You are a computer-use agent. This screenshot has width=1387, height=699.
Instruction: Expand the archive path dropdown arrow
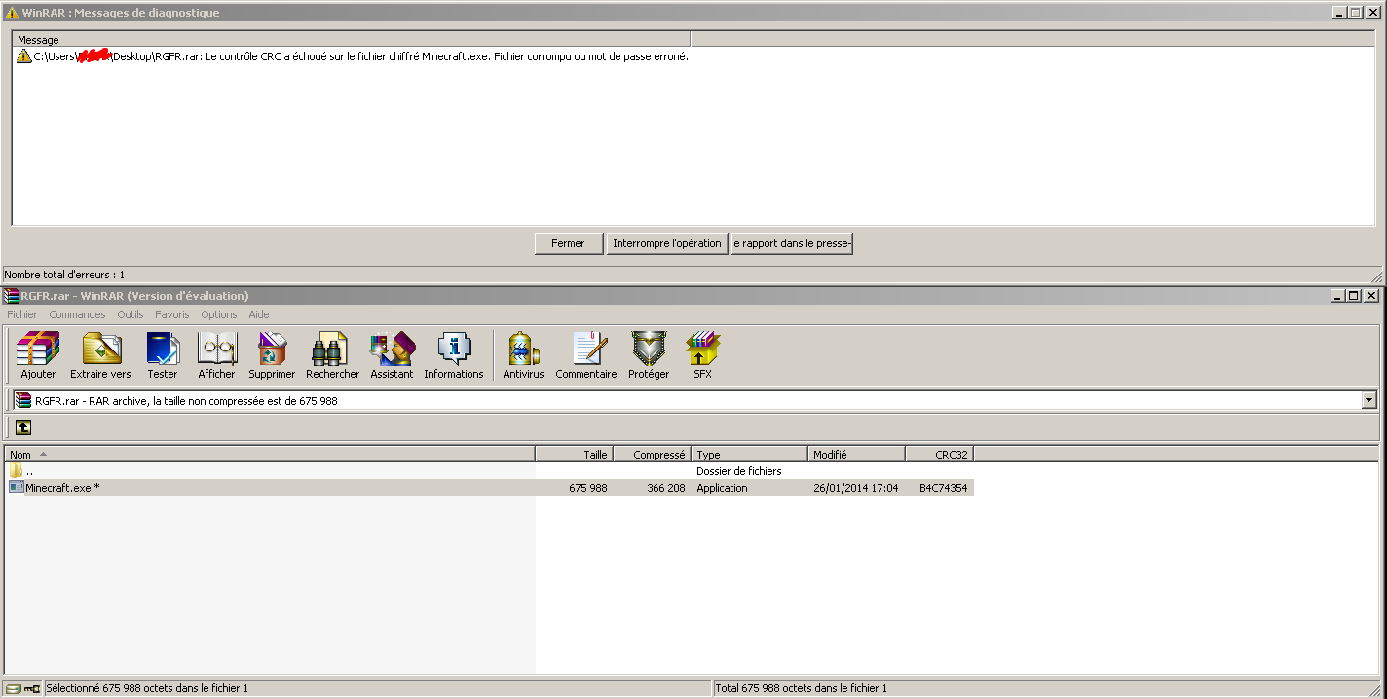pyautogui.click(x=1369, y=400)
